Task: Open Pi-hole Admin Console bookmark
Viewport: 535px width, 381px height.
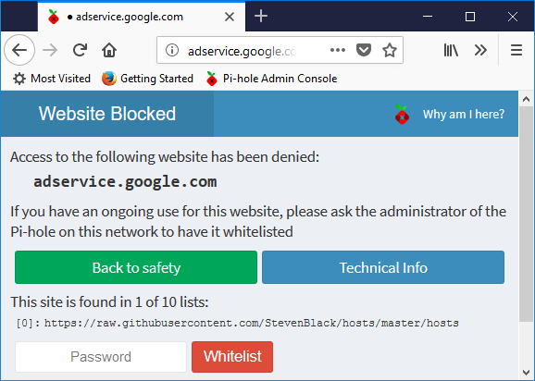Action: (x=271, y=79)
